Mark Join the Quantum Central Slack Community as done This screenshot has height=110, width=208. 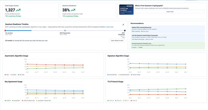pos(149,39)
